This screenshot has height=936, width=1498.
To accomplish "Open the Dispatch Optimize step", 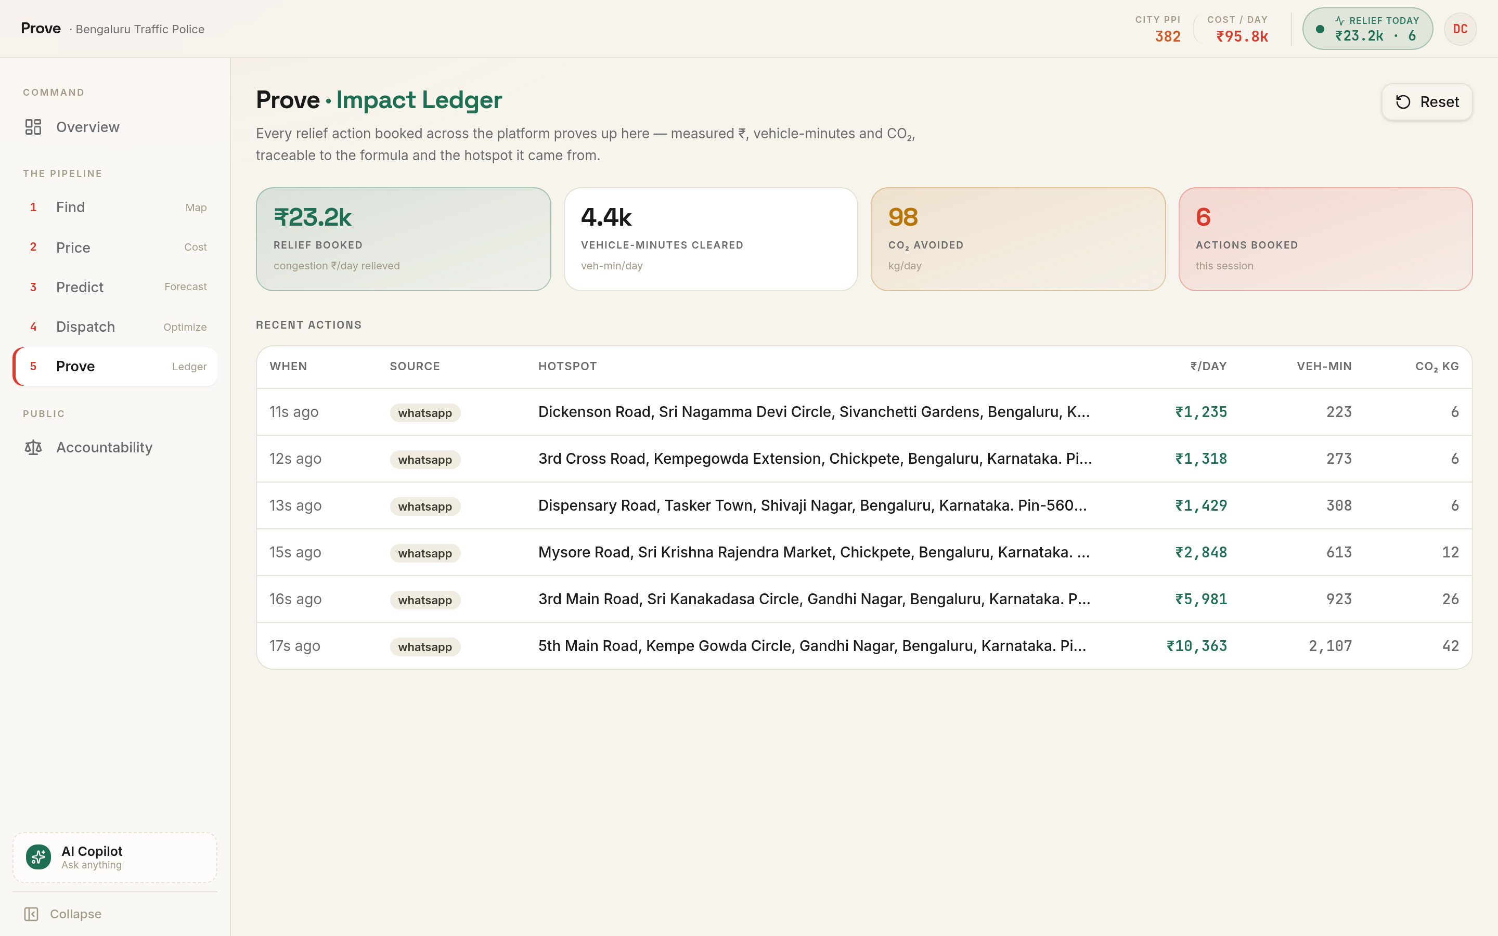I will [x=115, y=327].
